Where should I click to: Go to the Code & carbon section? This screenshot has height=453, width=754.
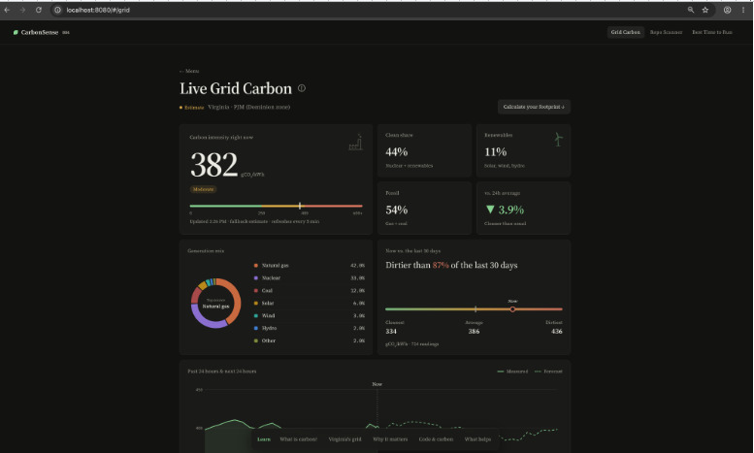click(x=436, y=439)
